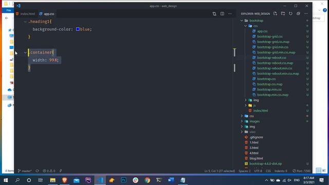This screenshot has height=185, width=329.
Task: Open index.html inside bootstrap folder
Action: [x=261, y=111]
